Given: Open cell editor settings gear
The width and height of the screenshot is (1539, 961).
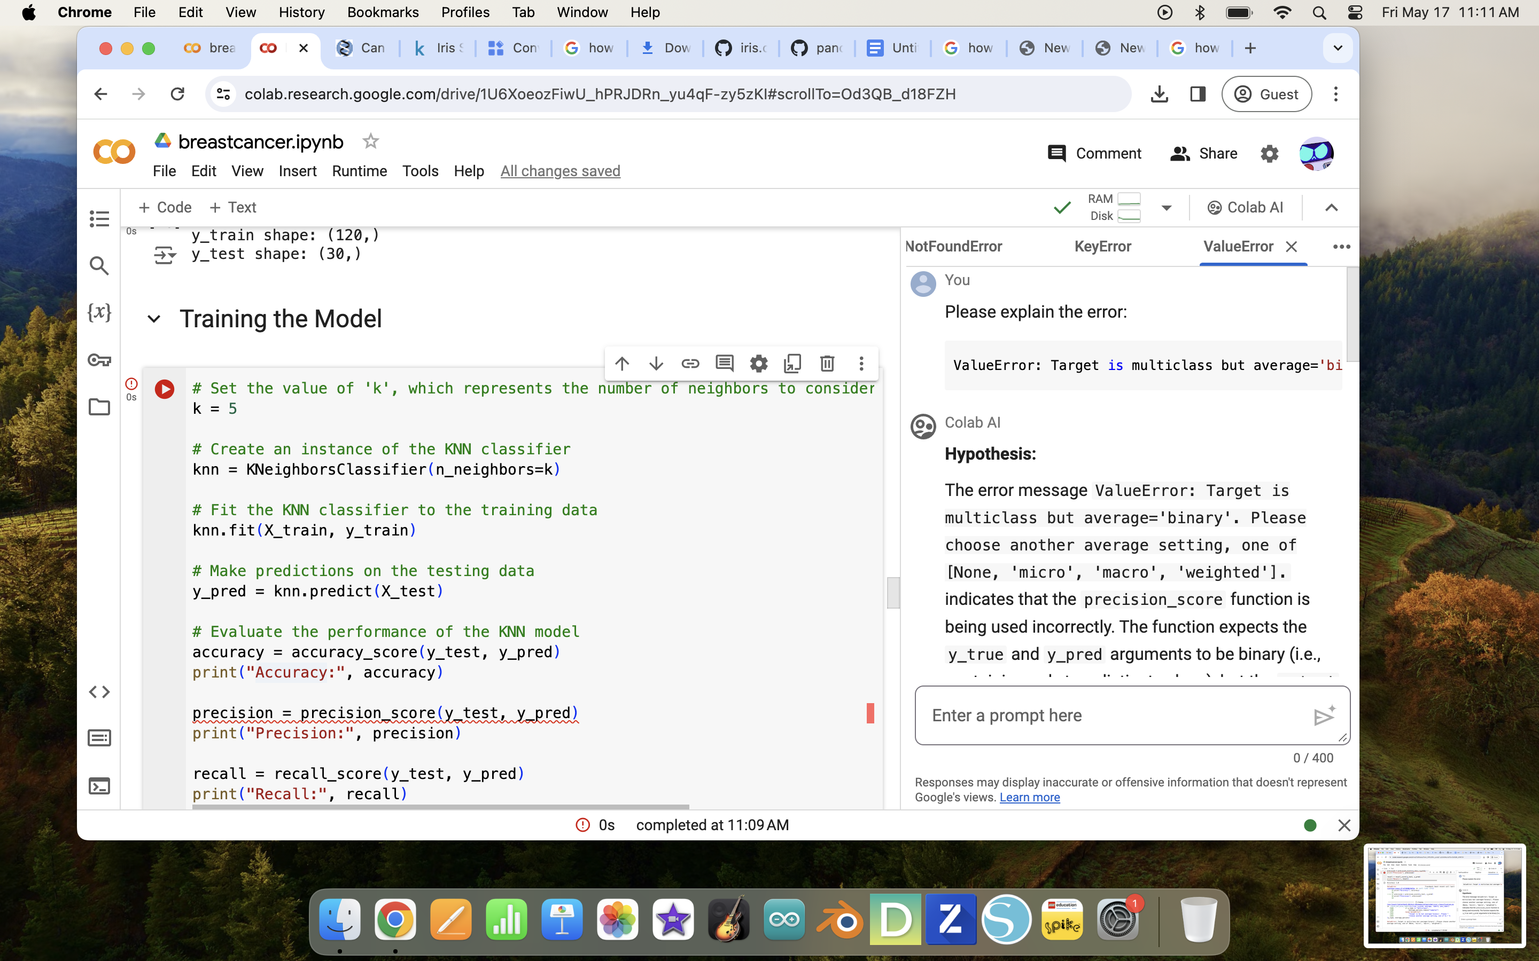Looking at the screenshot, I should point(759,364).
